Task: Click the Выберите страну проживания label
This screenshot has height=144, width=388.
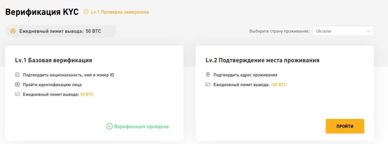Action: [280, 31]
